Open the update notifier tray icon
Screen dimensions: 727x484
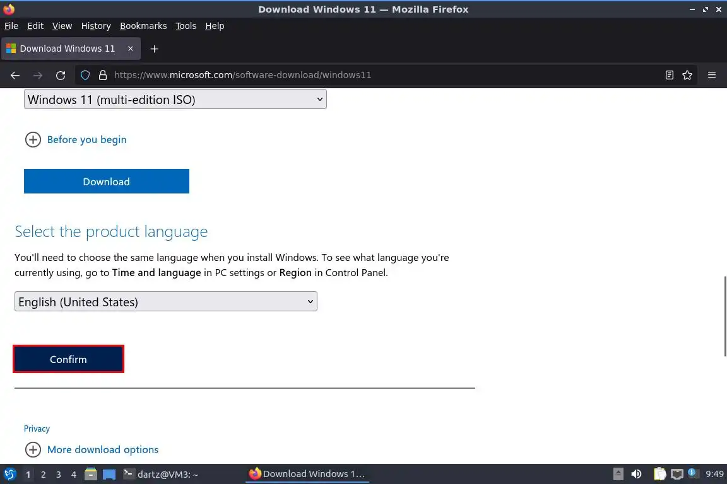[x=692, y=473]
